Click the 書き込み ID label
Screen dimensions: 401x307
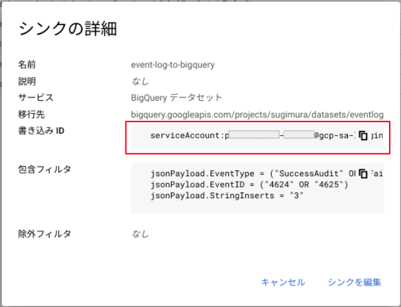pos(41,131)
